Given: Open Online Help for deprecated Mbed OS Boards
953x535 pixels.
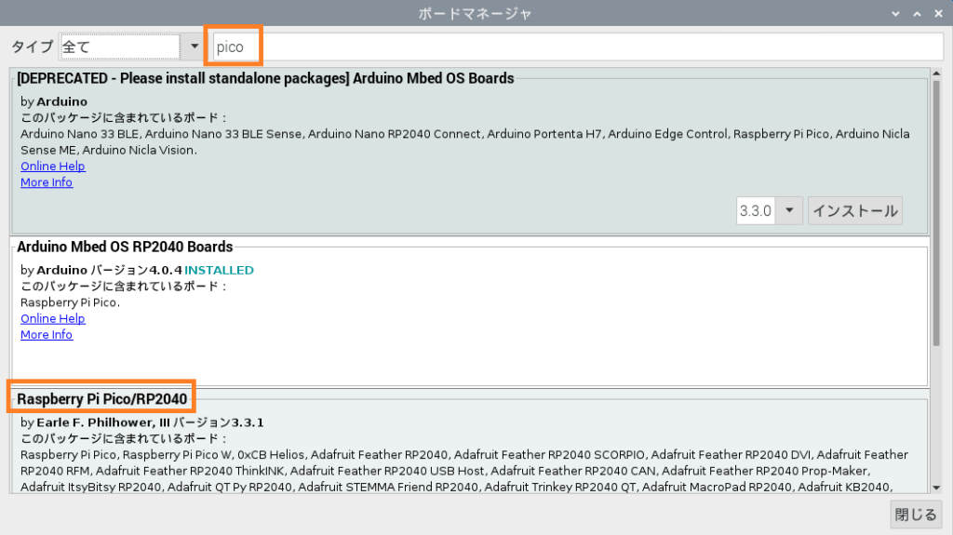Looking at the screenshot, I should [53, 167].
